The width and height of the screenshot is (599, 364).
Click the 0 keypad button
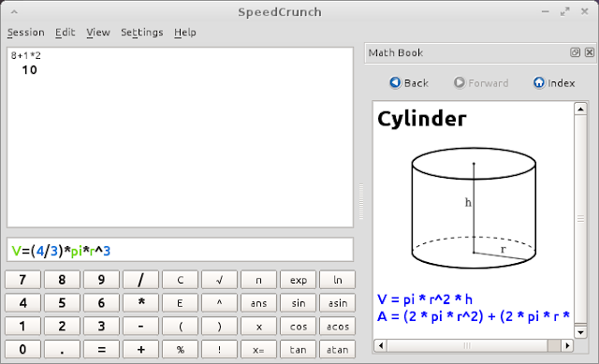[x=22, y=349]
